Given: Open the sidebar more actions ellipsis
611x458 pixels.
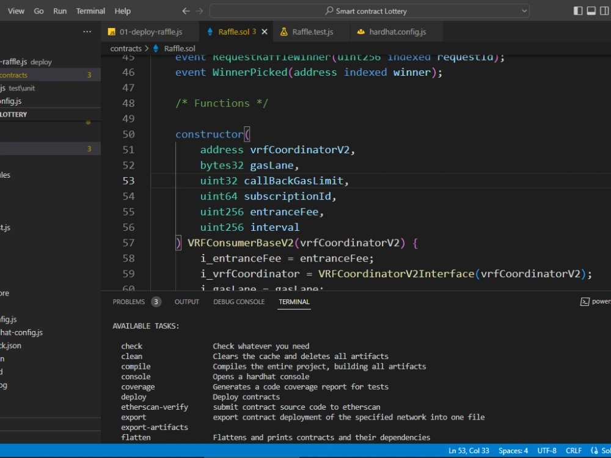Looking at the screenshot, I should click(87, 32).
